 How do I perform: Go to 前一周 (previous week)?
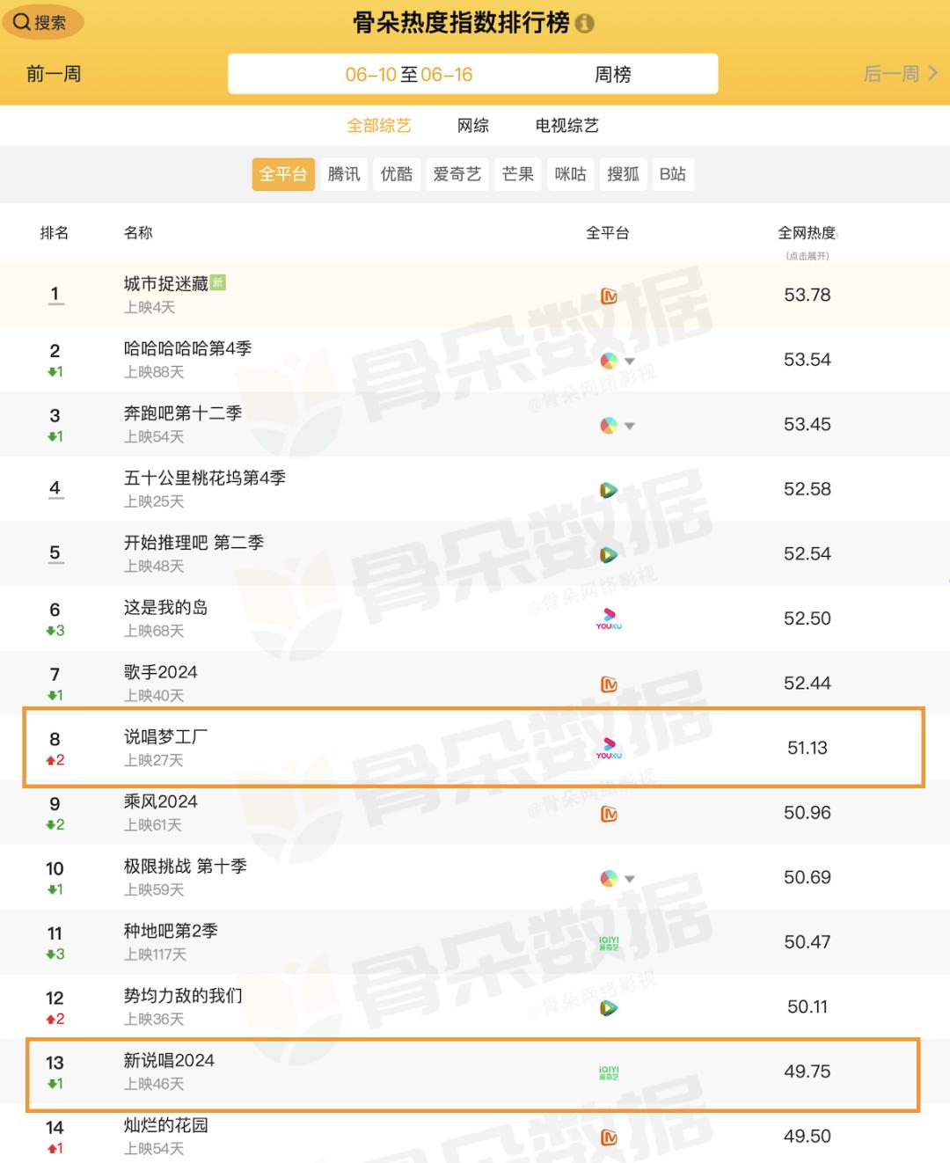tap(54, 74)
